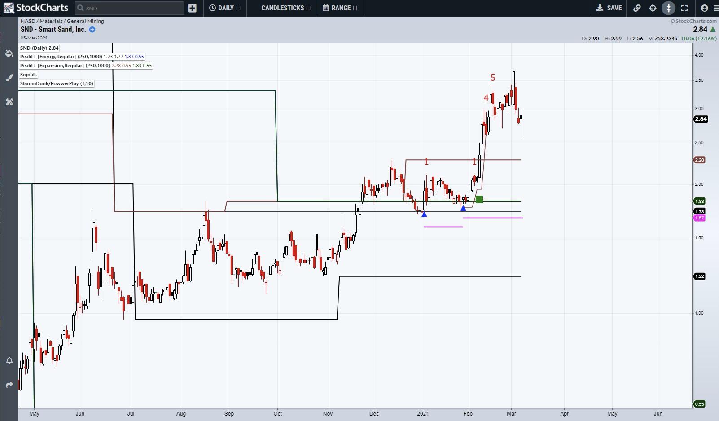Image resolution: width=719 pixels, height=421 pixels.
Task: Select the PeakLT Expansion,Regular indicator label
Action: (x=86, y=66)
